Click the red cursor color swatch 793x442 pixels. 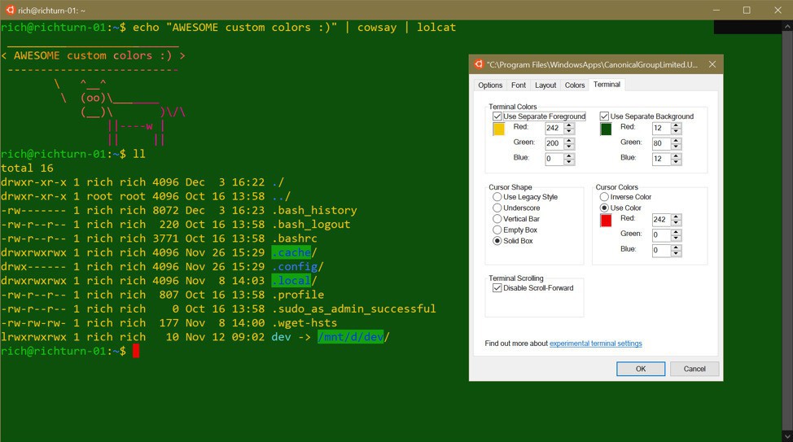(x=606, y=221)
